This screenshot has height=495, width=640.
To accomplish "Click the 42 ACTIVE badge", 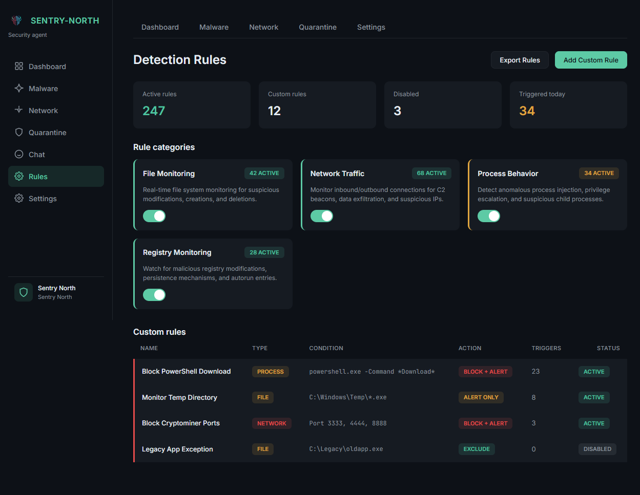I will point(264,173).
